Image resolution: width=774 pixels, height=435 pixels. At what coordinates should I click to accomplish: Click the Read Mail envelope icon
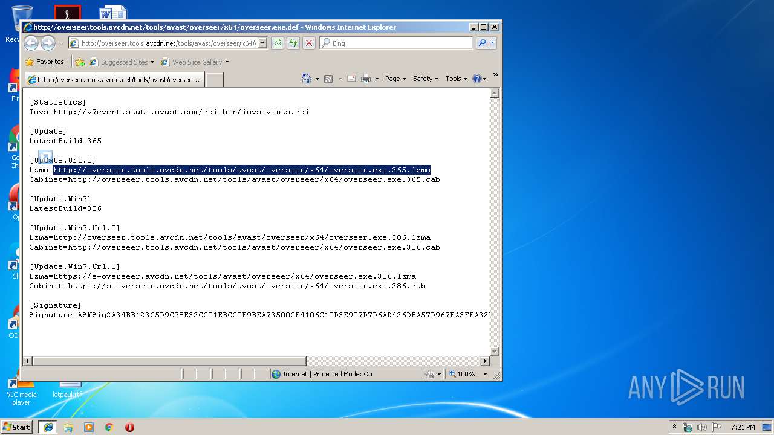(x=351, y=79)
